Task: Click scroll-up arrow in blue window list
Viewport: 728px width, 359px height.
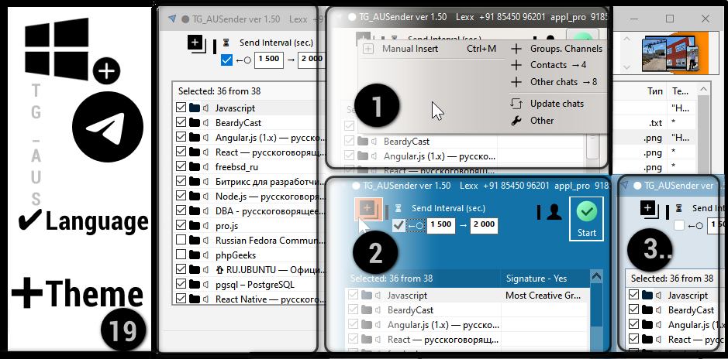Action: click(596, 277)
